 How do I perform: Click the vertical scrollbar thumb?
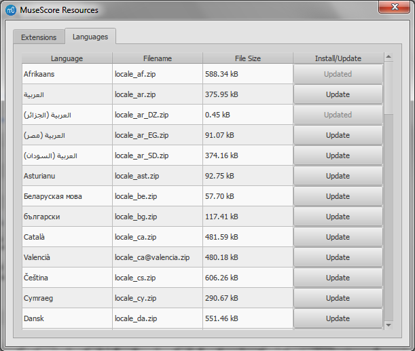pos(389,88)
